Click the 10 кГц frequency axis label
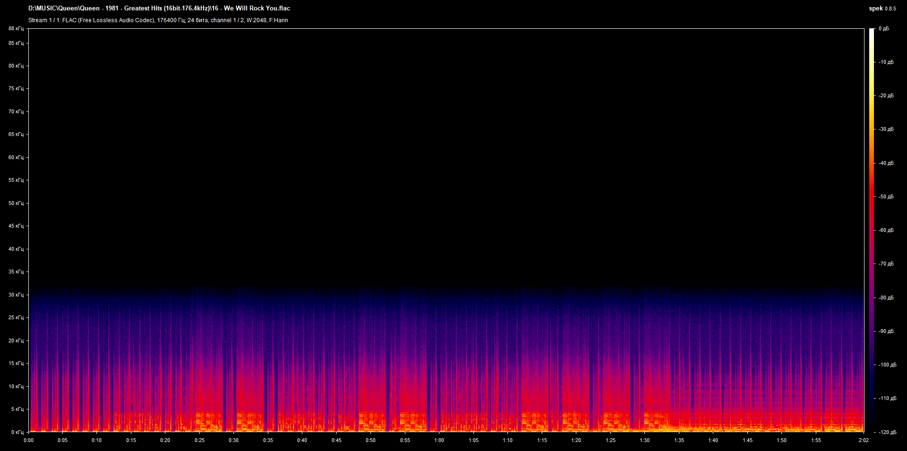Screen dimensions: 907x451 [16, 386]
